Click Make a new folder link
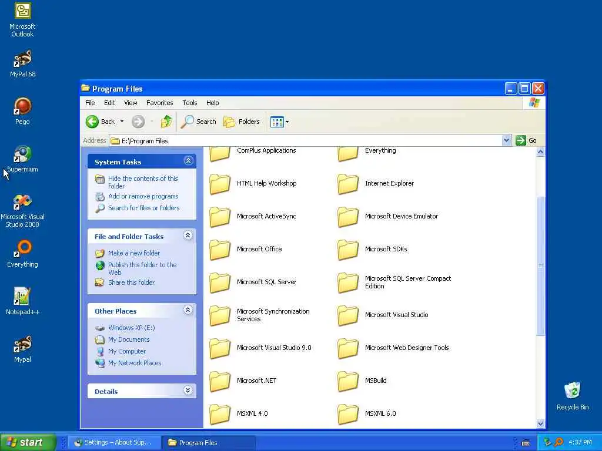The width and height of the screenshot is (602, 451). (x=134, y=253)
